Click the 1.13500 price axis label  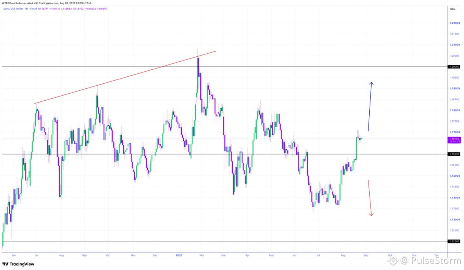pos(454,209)
